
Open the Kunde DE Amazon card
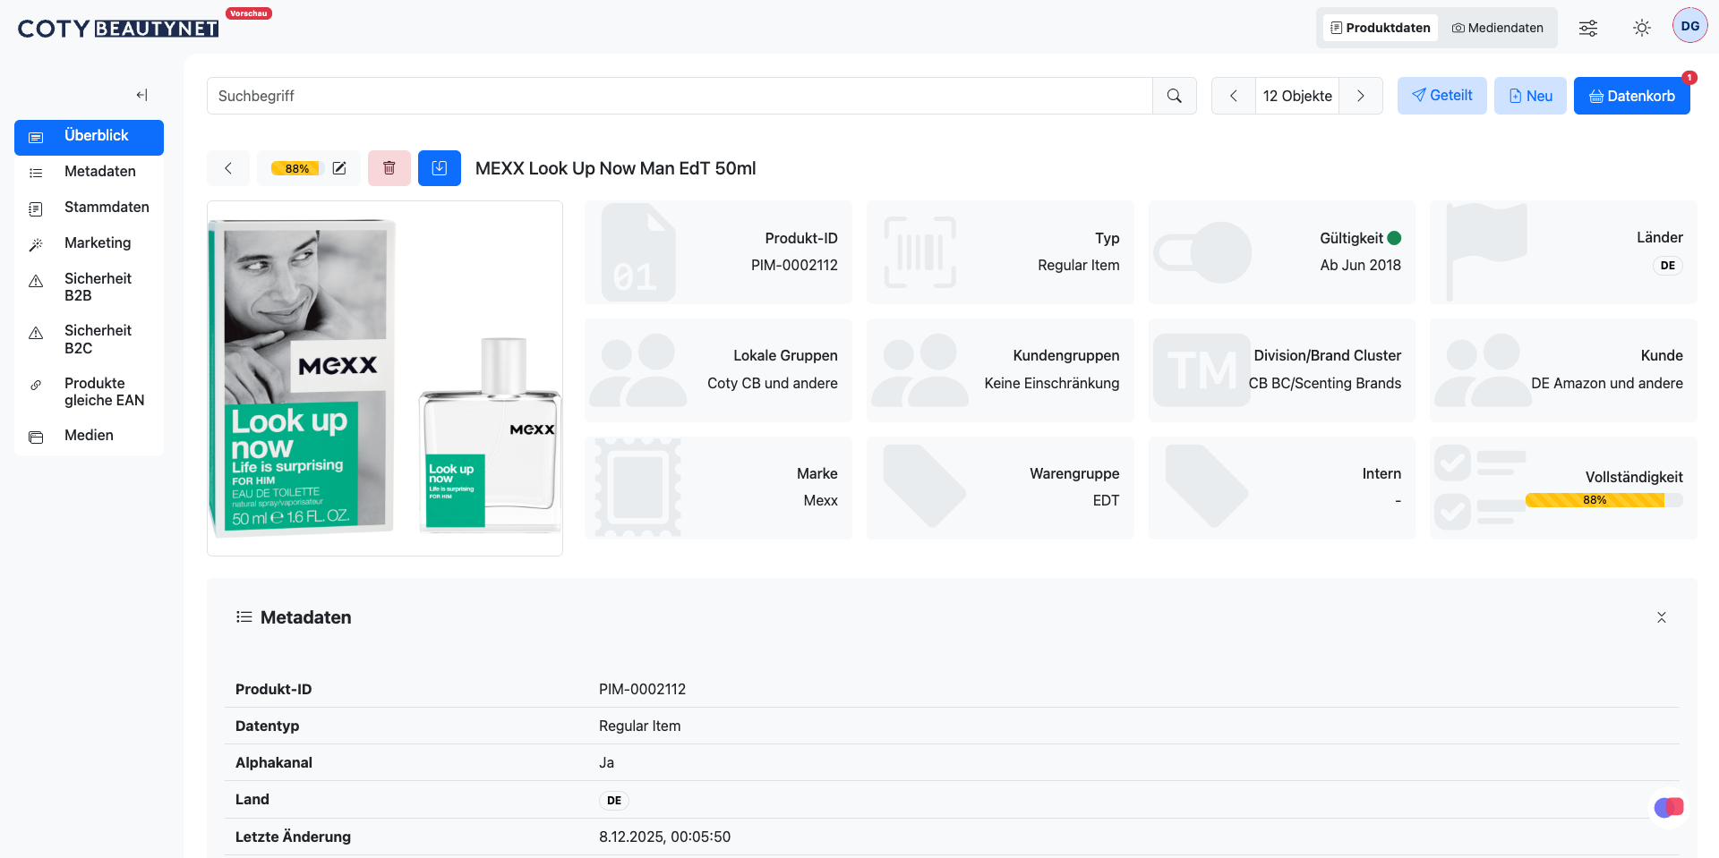pos(1563,370)
